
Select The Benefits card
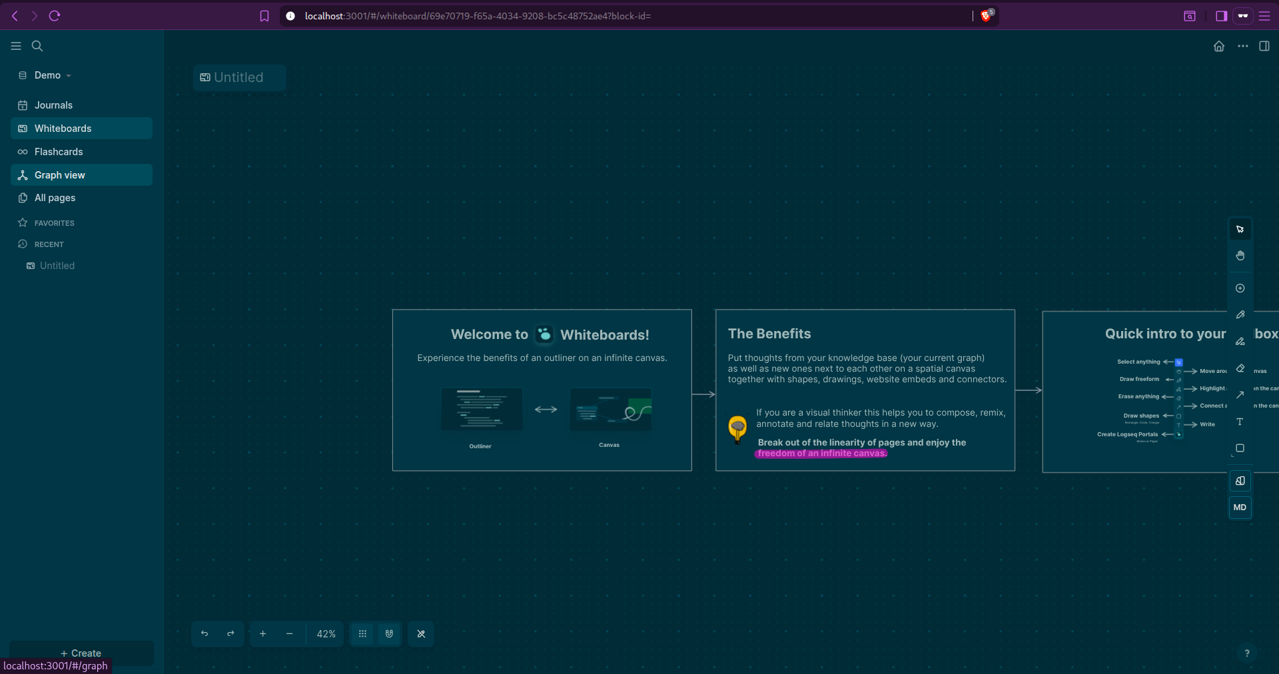pyautogui.click(x=865, y=390)
